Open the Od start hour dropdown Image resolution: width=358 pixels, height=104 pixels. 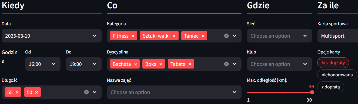coord(43,64)
